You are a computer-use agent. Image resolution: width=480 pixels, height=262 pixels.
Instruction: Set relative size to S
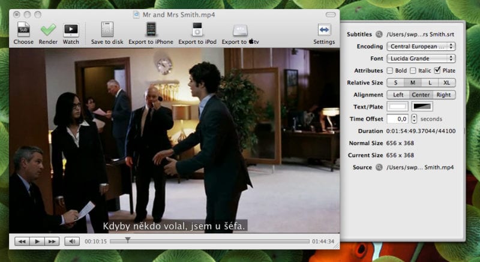point(395,83)
